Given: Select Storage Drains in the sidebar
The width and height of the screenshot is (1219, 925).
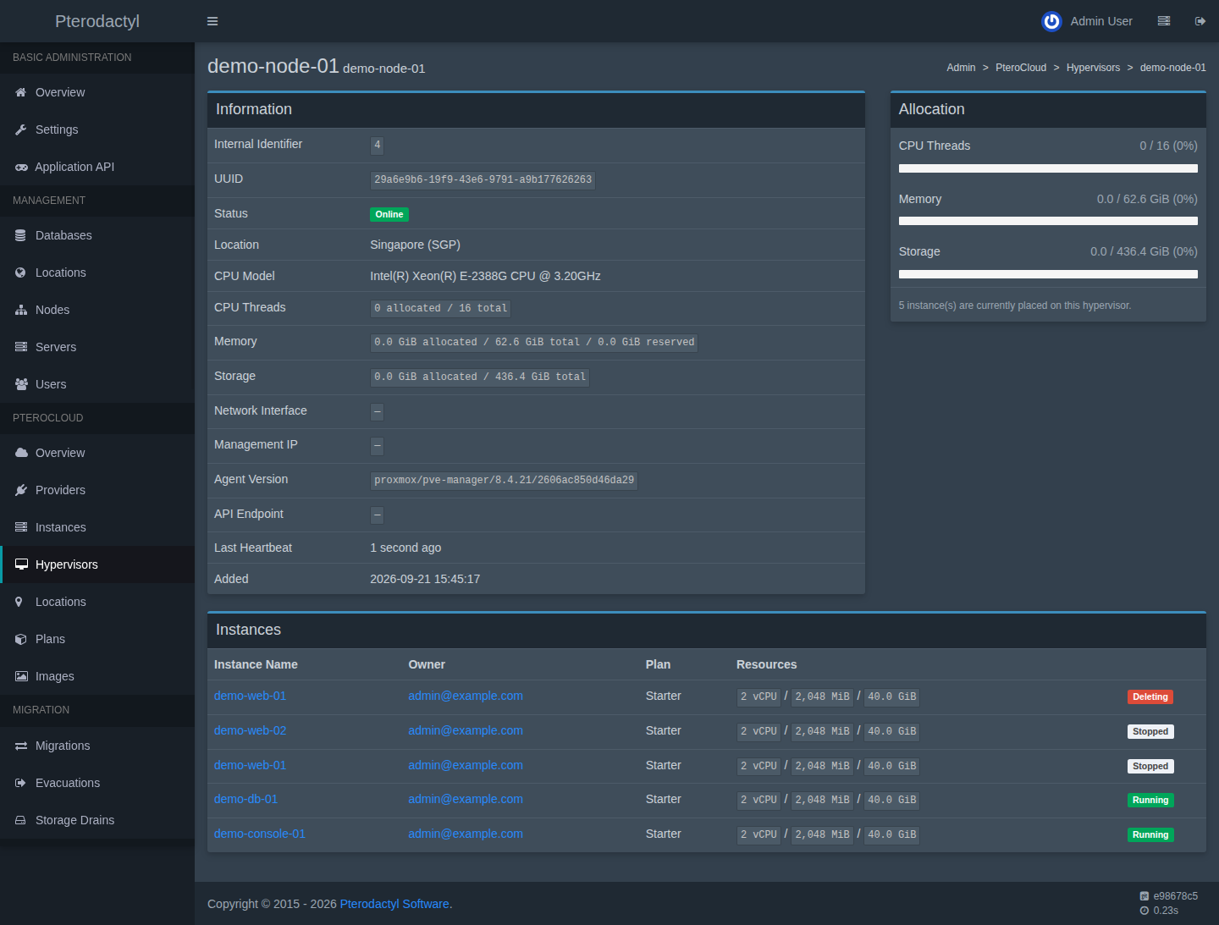Looking at the screenshot, I should click(97, 820).
